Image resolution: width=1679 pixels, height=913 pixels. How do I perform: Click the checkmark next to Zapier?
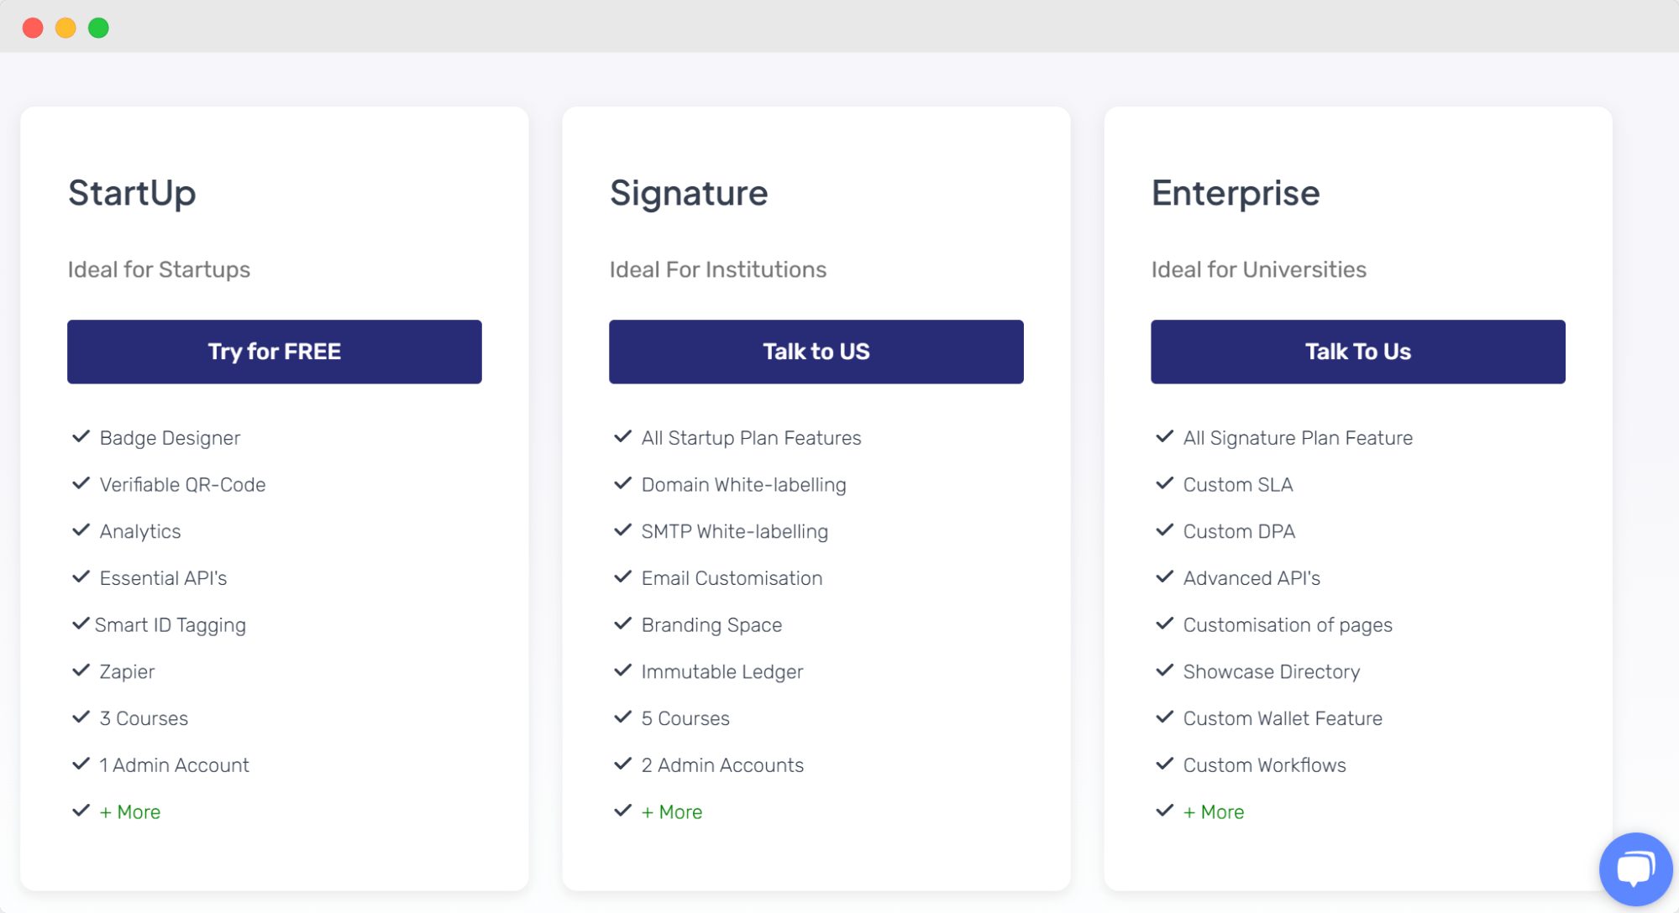81,671
